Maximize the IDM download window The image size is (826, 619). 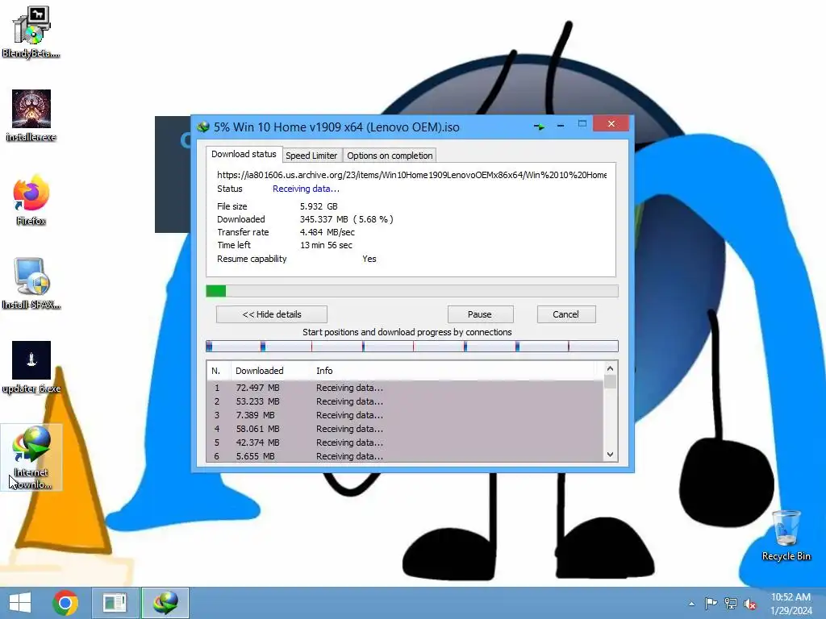[582, 123]
